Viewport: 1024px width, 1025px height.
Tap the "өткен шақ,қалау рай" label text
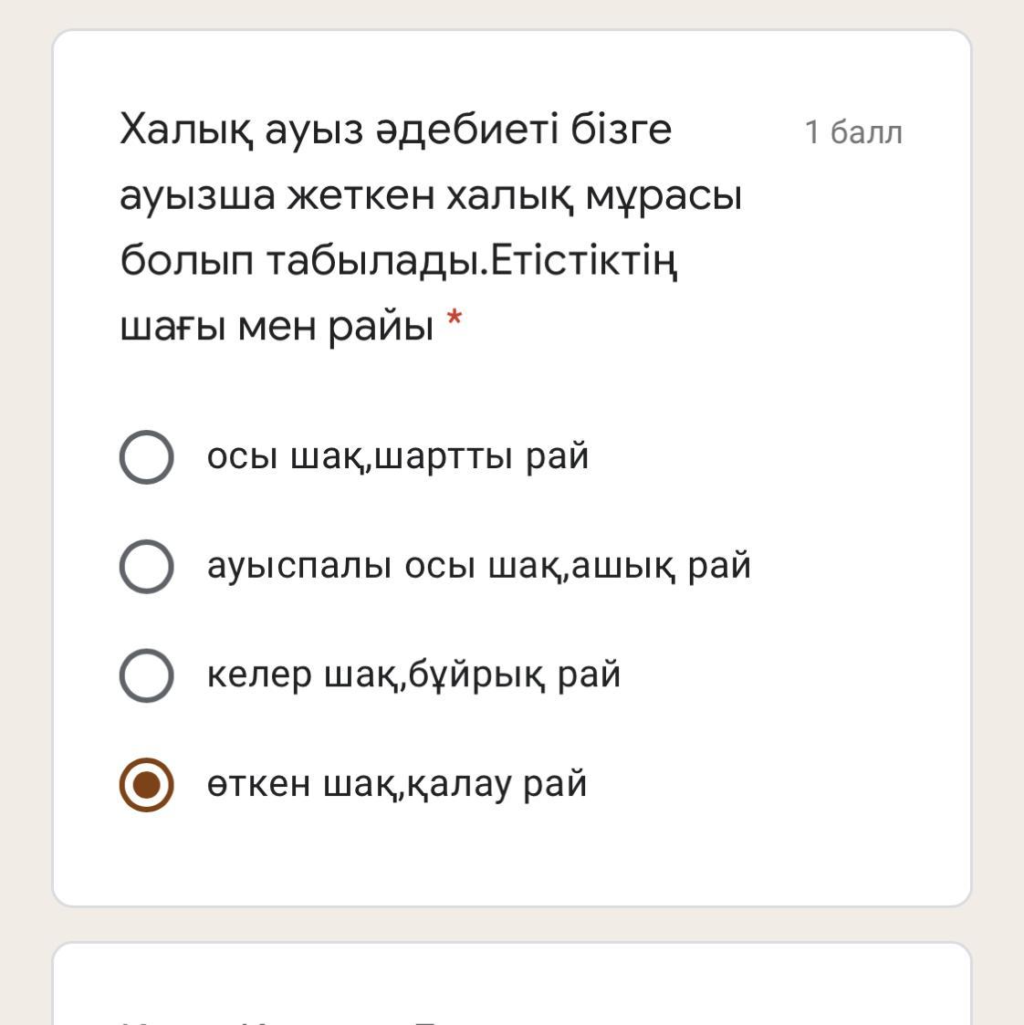pos(397,784)
